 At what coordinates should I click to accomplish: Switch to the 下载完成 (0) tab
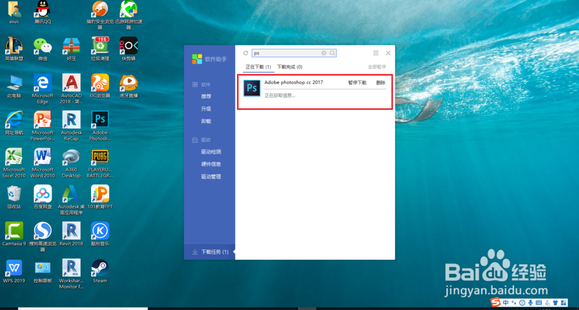290,67
